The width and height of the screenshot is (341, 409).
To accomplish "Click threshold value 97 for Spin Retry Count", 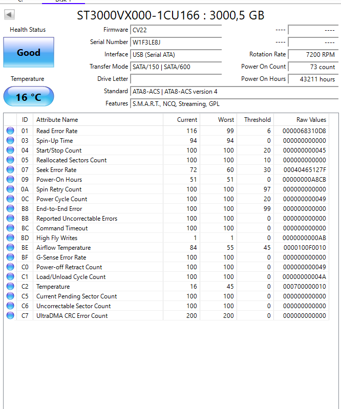I will (x=267, y=189).
